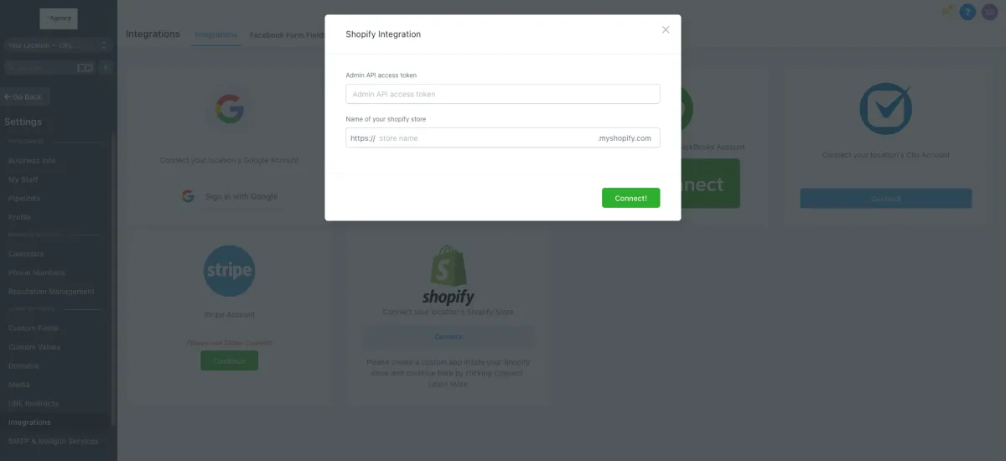Viewport: 1006px width, 461px height.
Task: Click the Google G logo
Action: [x=229, y=110]
